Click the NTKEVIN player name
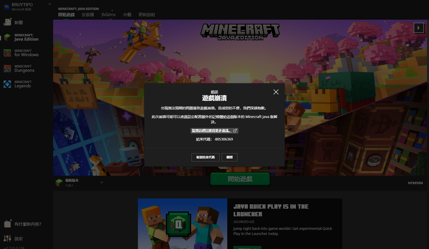Screen dimensions: 429x249 point(415,183)
